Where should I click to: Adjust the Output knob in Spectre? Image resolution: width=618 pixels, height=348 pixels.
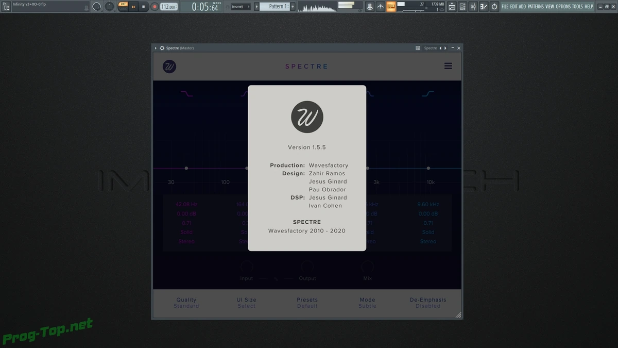pos(307,267)
